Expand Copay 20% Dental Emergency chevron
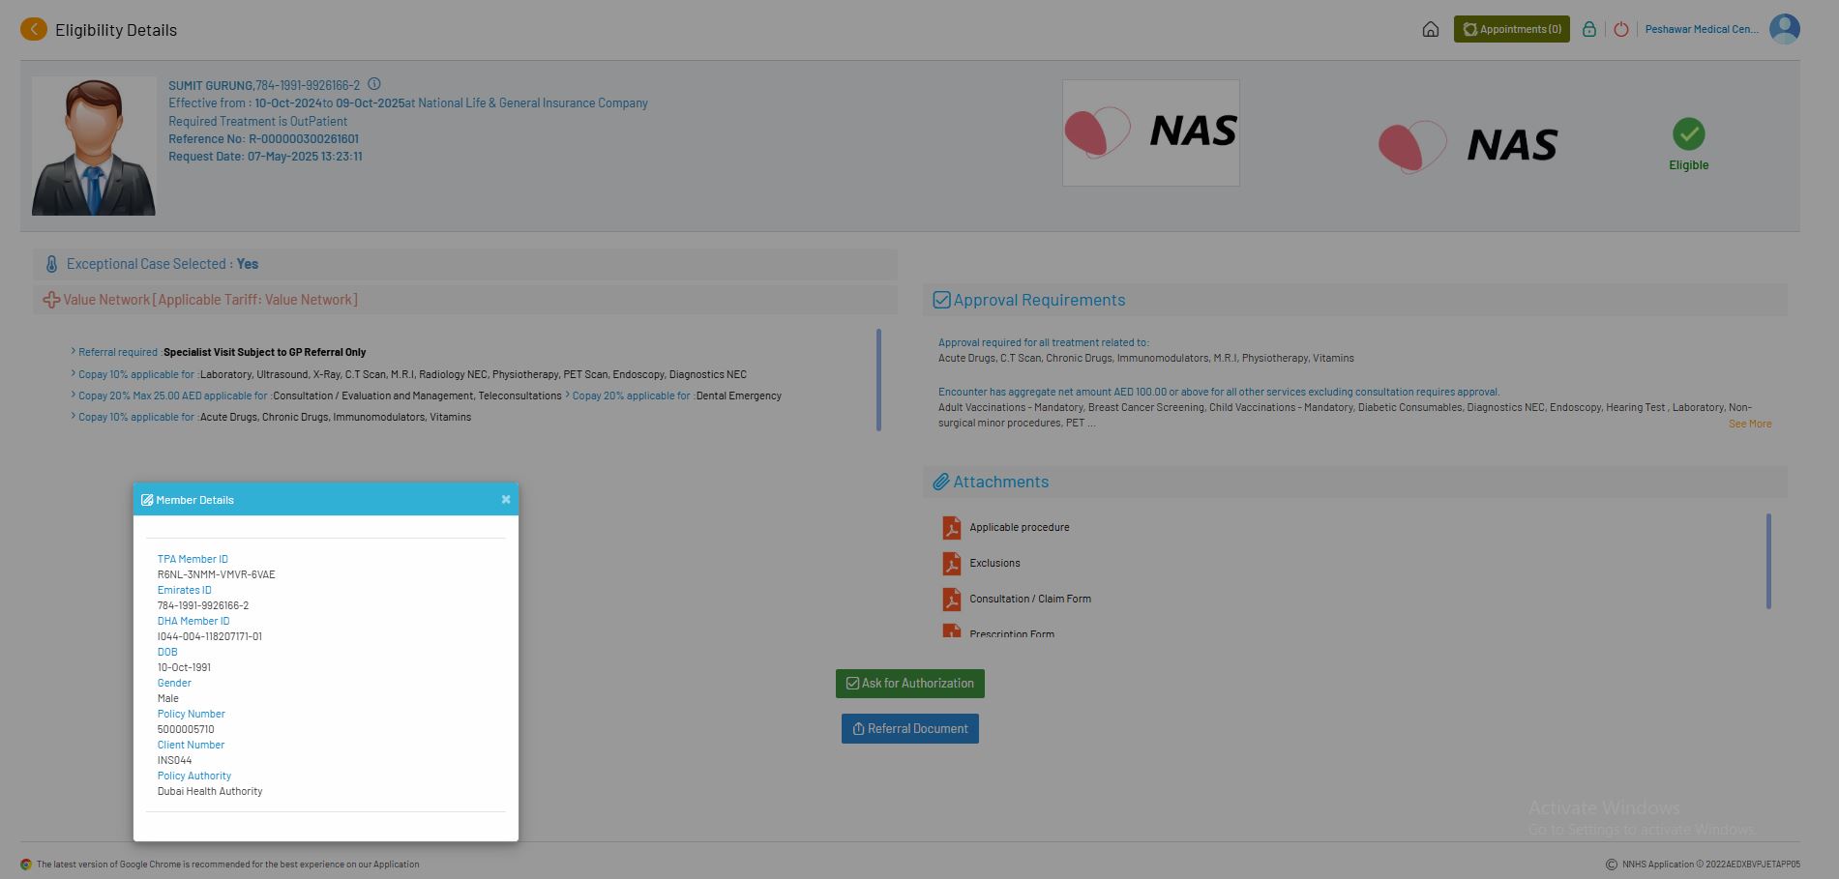This screenshot has height=879, width=1839. [x=568, y=395]
